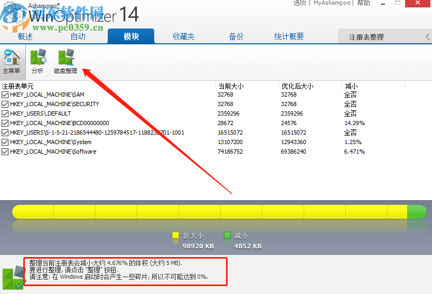Uncheck HKEY_LOCAL_MACHINE\System checkbox
Image resolution: width=432 pixels, height=294 pixels.
pos(5,143)
